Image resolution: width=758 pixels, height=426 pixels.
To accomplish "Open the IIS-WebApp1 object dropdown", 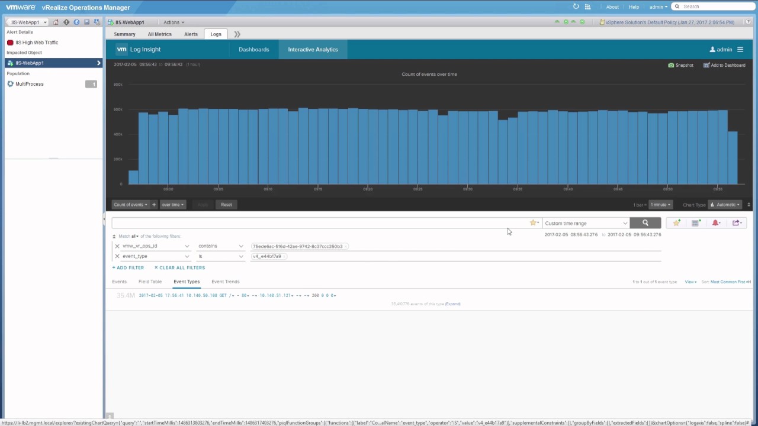I will [x=28, y=22].
